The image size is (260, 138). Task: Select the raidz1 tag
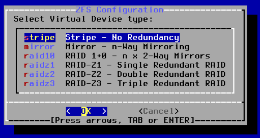[x=40, y=65]
